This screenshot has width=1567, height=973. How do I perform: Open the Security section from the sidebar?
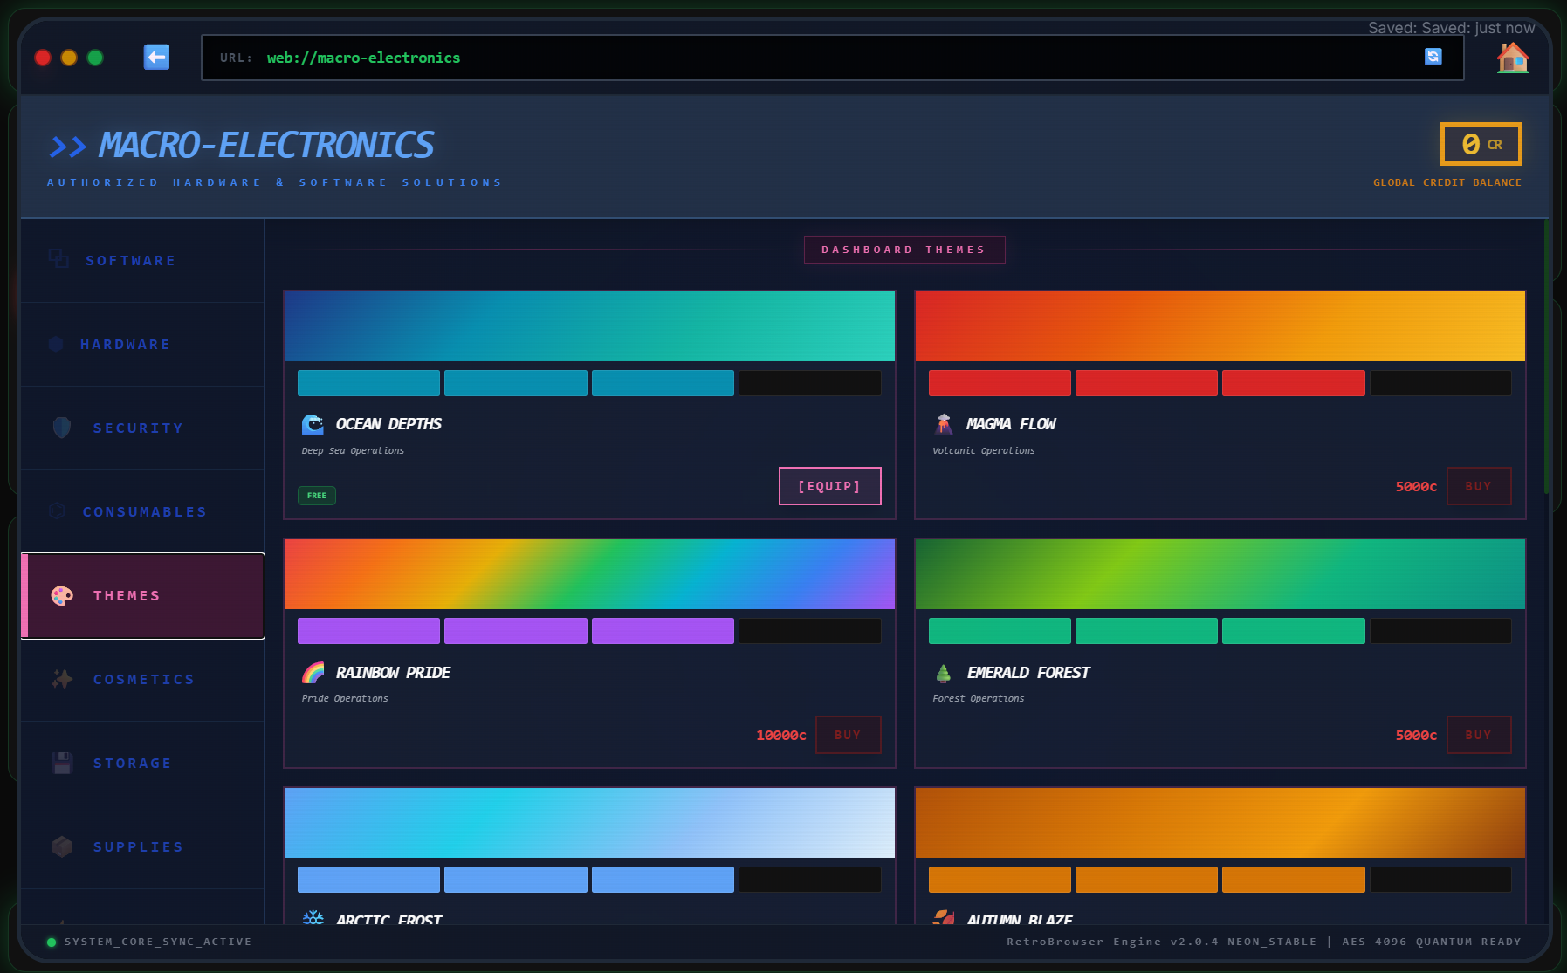pos(137,428)
